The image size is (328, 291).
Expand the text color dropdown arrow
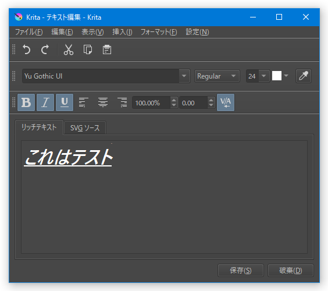(x=286, y=76)
